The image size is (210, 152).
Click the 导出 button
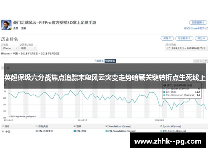click(201, 38)
